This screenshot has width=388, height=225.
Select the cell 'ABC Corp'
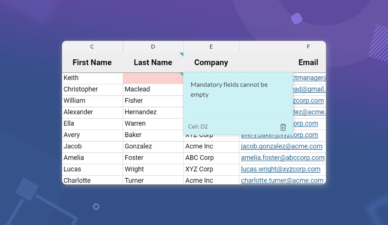pos(211,158)
